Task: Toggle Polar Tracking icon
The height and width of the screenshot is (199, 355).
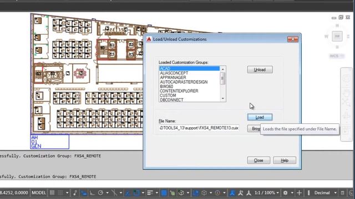Action: [x=100, y=193]
